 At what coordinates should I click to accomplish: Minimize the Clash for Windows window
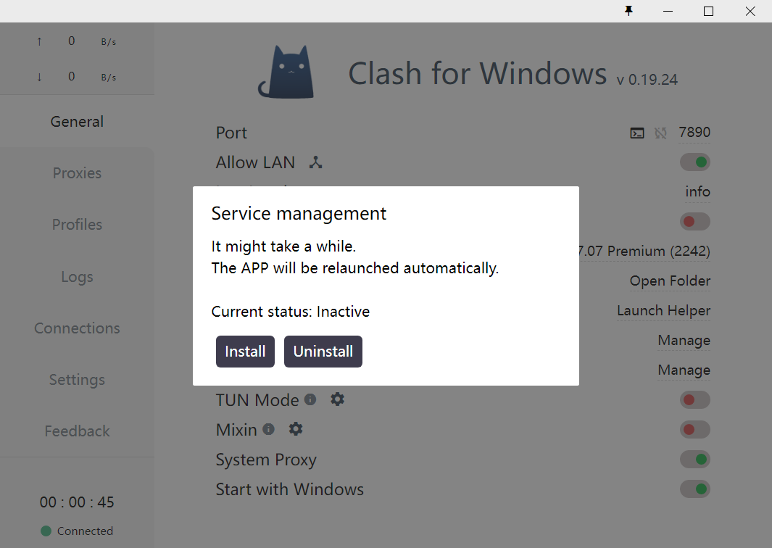click(668, 11)
